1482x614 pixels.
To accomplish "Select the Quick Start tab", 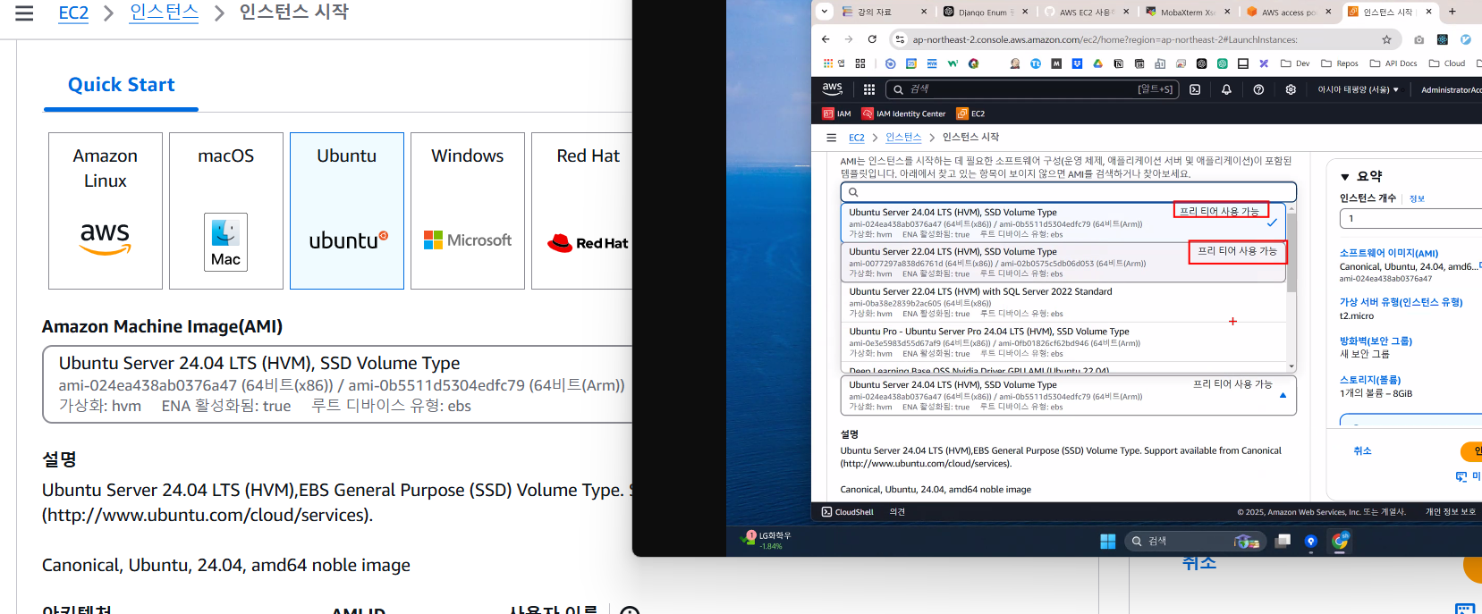I will click(x=122, y=85).
